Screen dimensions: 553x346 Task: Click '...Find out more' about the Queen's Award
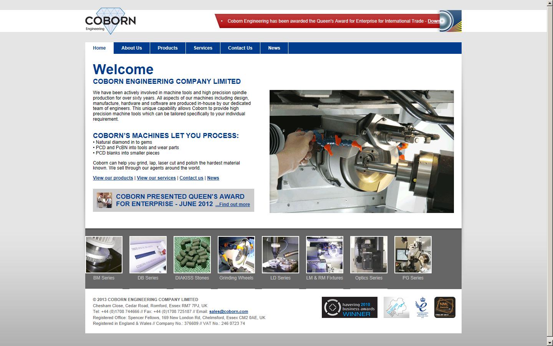pyautogui.click(x=233, y=205)
